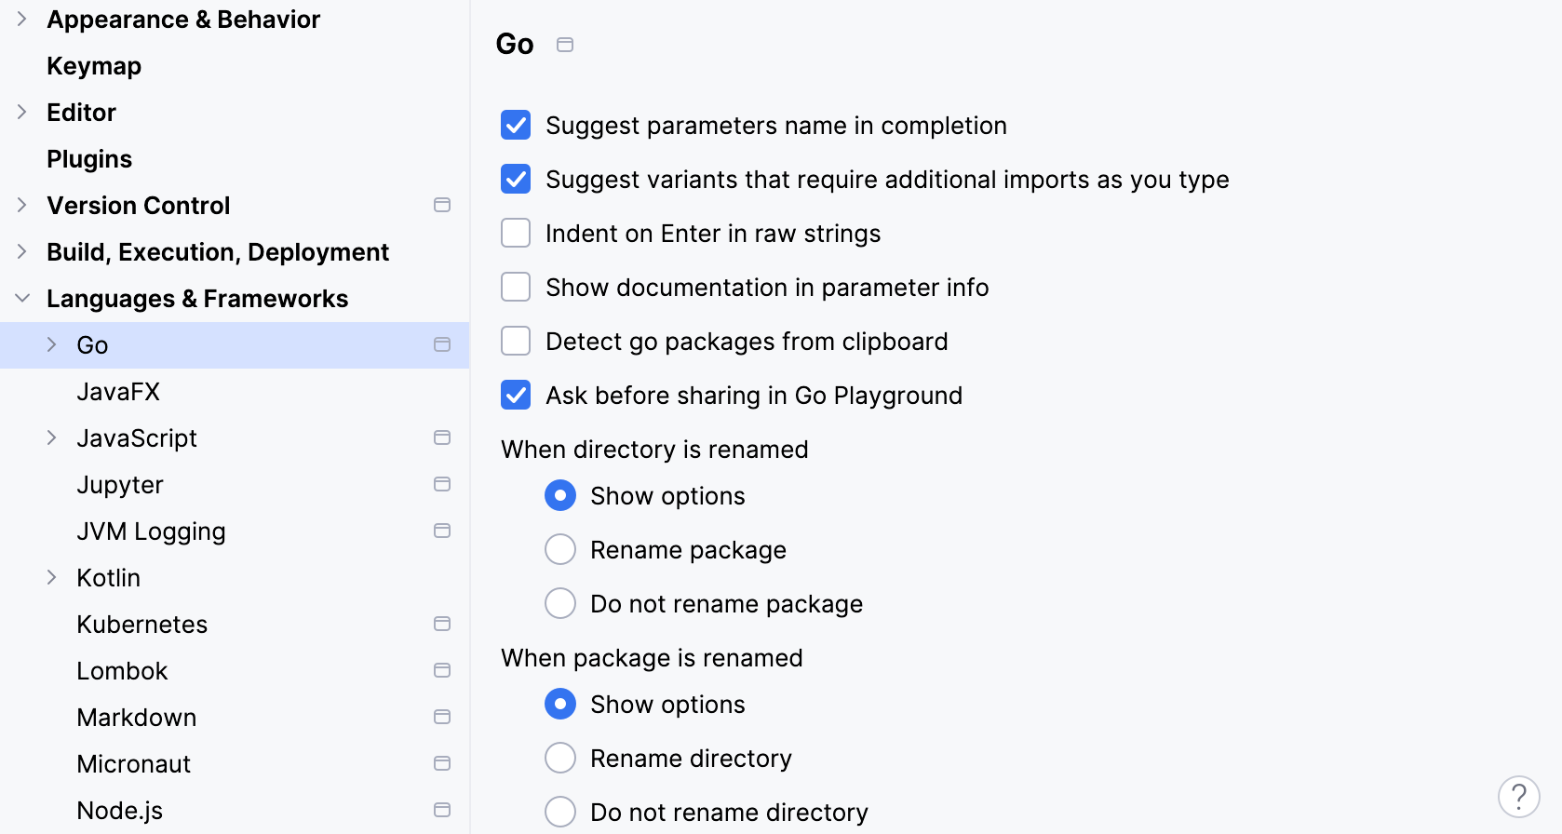The width and height of the screenshot is (1562, 834).
Task: Enable Indent on Enter in raw strings
Action: pos(516,233)
